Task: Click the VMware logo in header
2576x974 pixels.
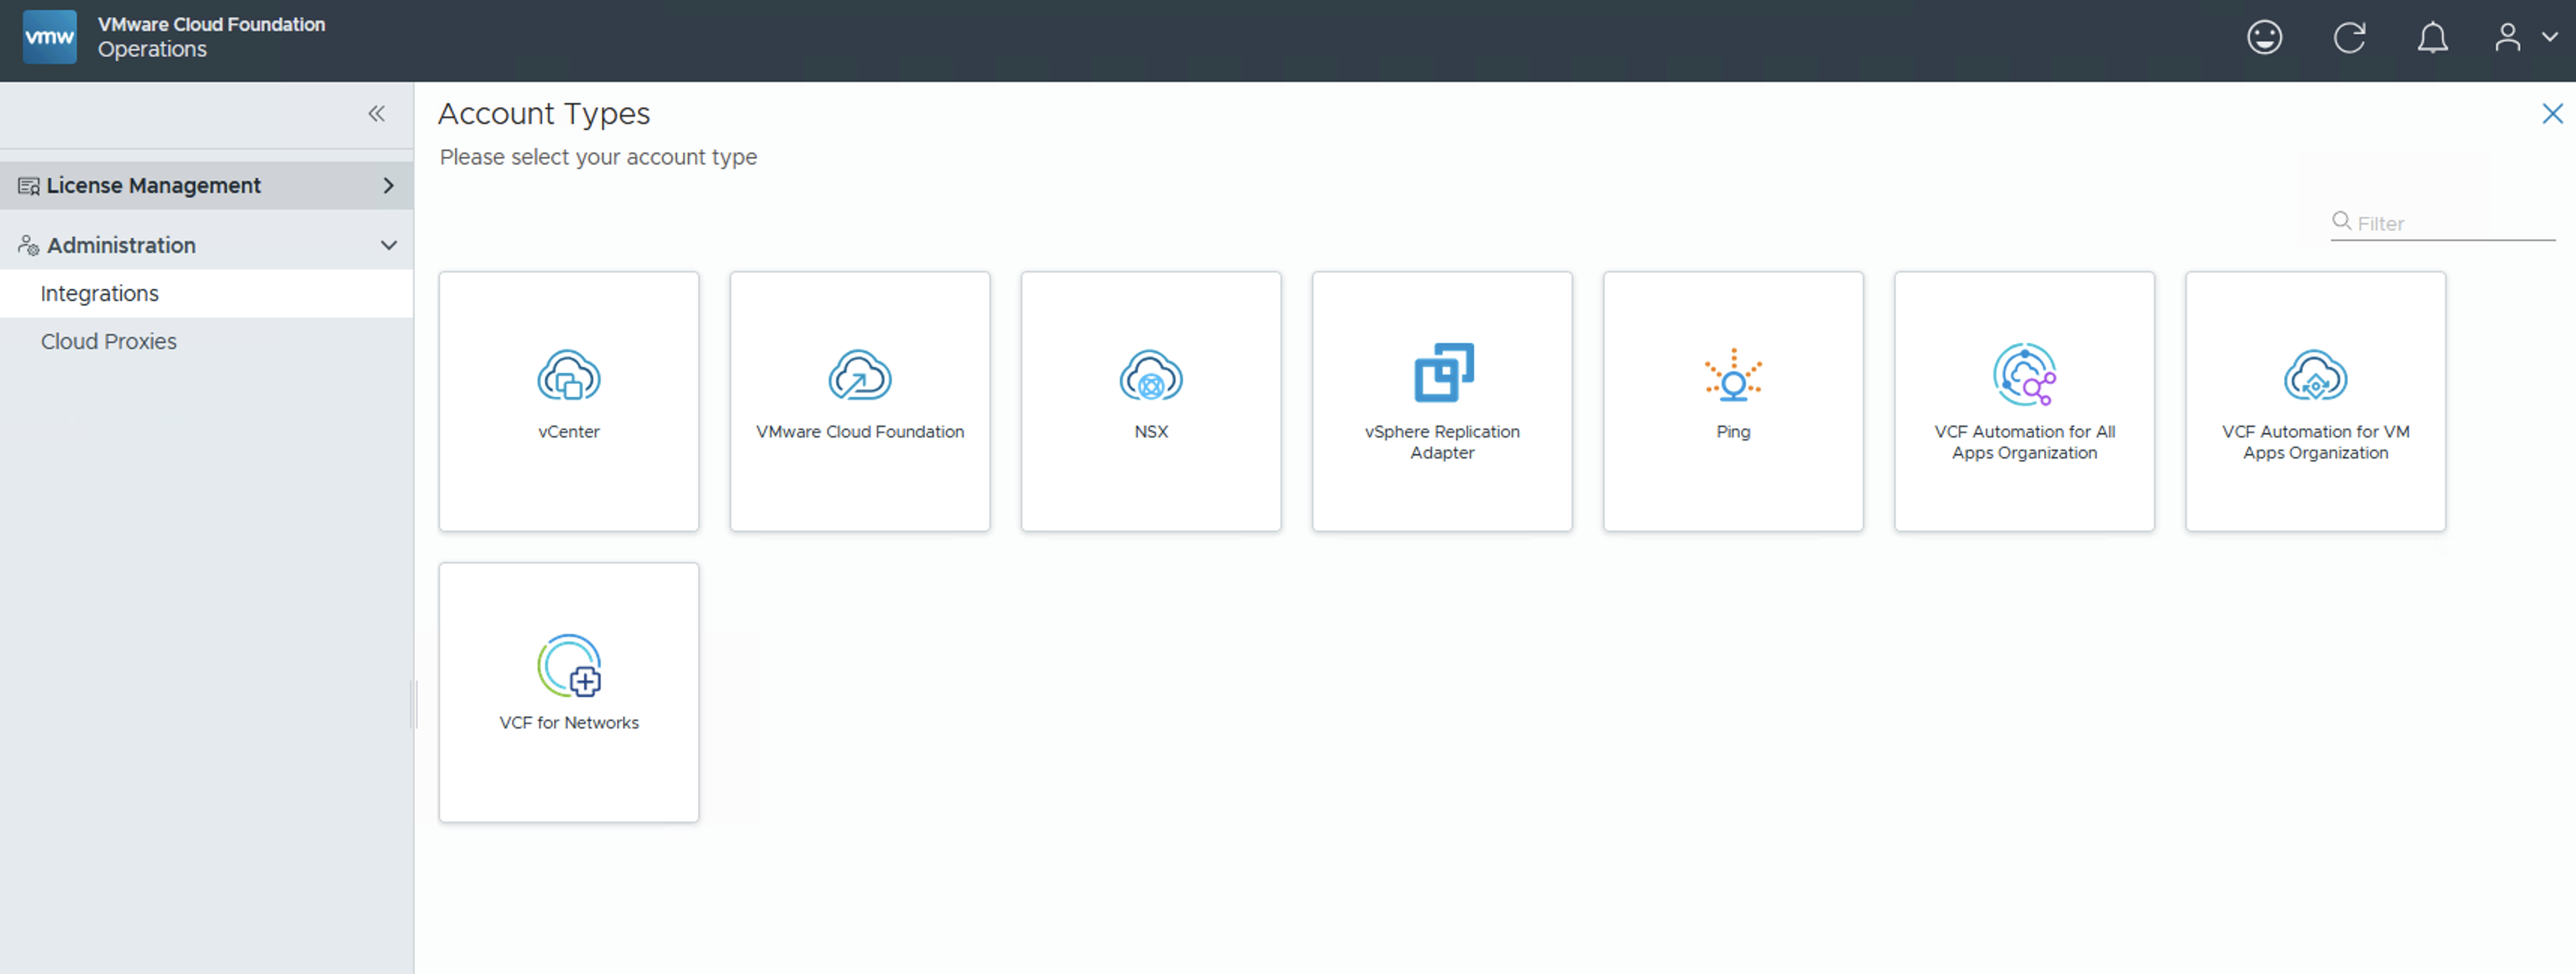Action: point(49,38)
